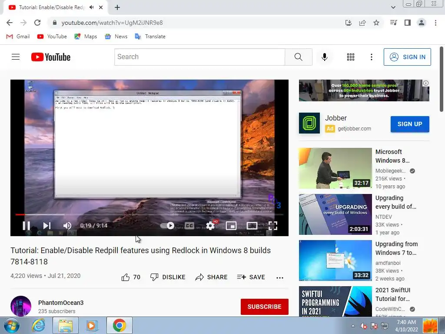Open the SHARE dialog

(x=212, y=277)
